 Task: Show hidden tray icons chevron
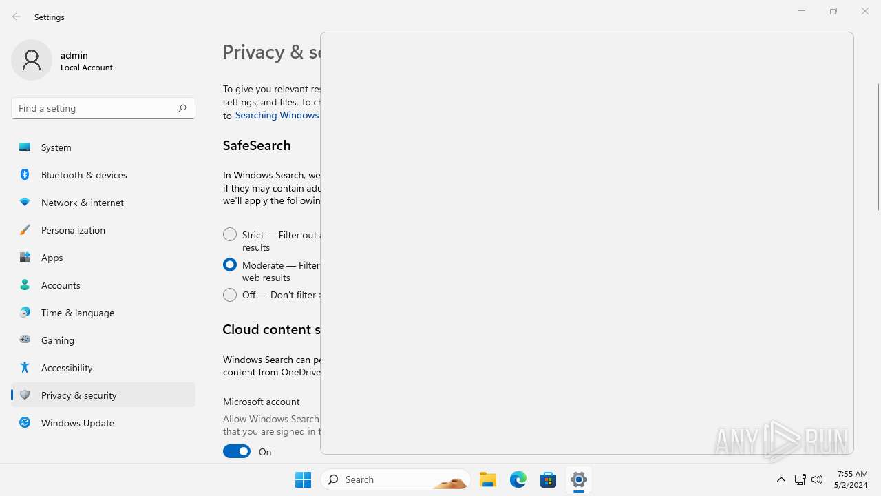[781, 479]
